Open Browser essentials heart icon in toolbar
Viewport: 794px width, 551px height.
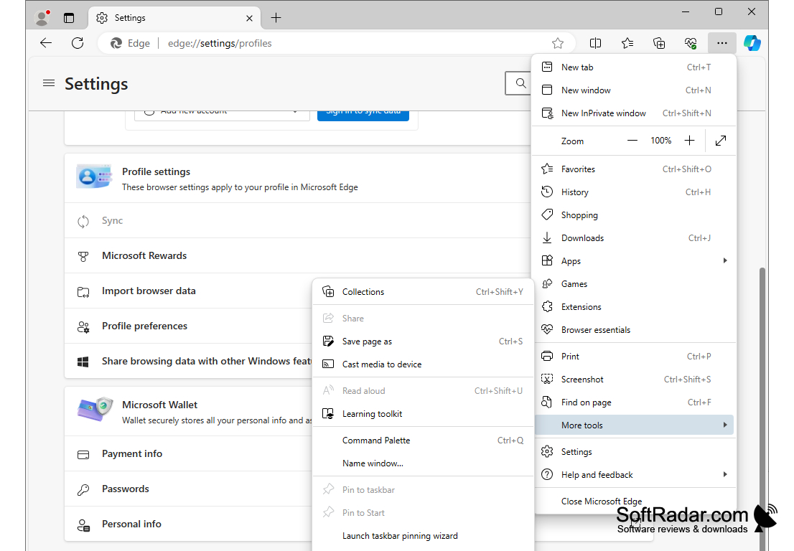tap(691, 44)
